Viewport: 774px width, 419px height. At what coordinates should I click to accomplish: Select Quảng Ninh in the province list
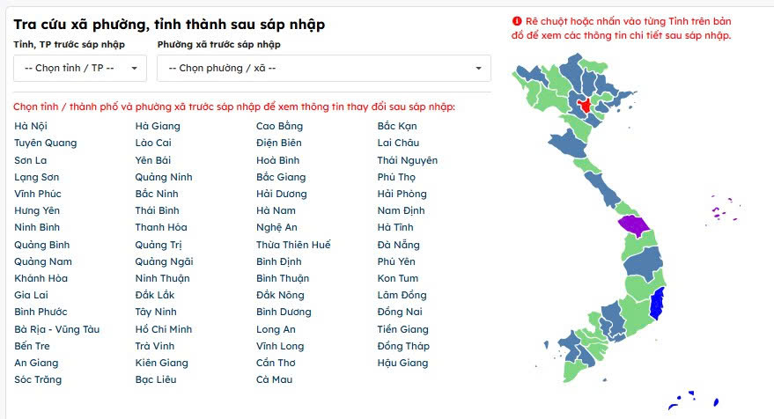[x=164, y=177]
